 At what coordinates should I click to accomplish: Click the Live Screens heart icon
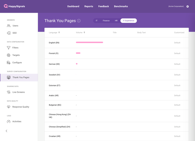coord(9,92)
